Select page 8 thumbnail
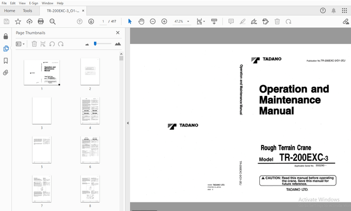The image size is (351, 211). [x=90, y=188]
